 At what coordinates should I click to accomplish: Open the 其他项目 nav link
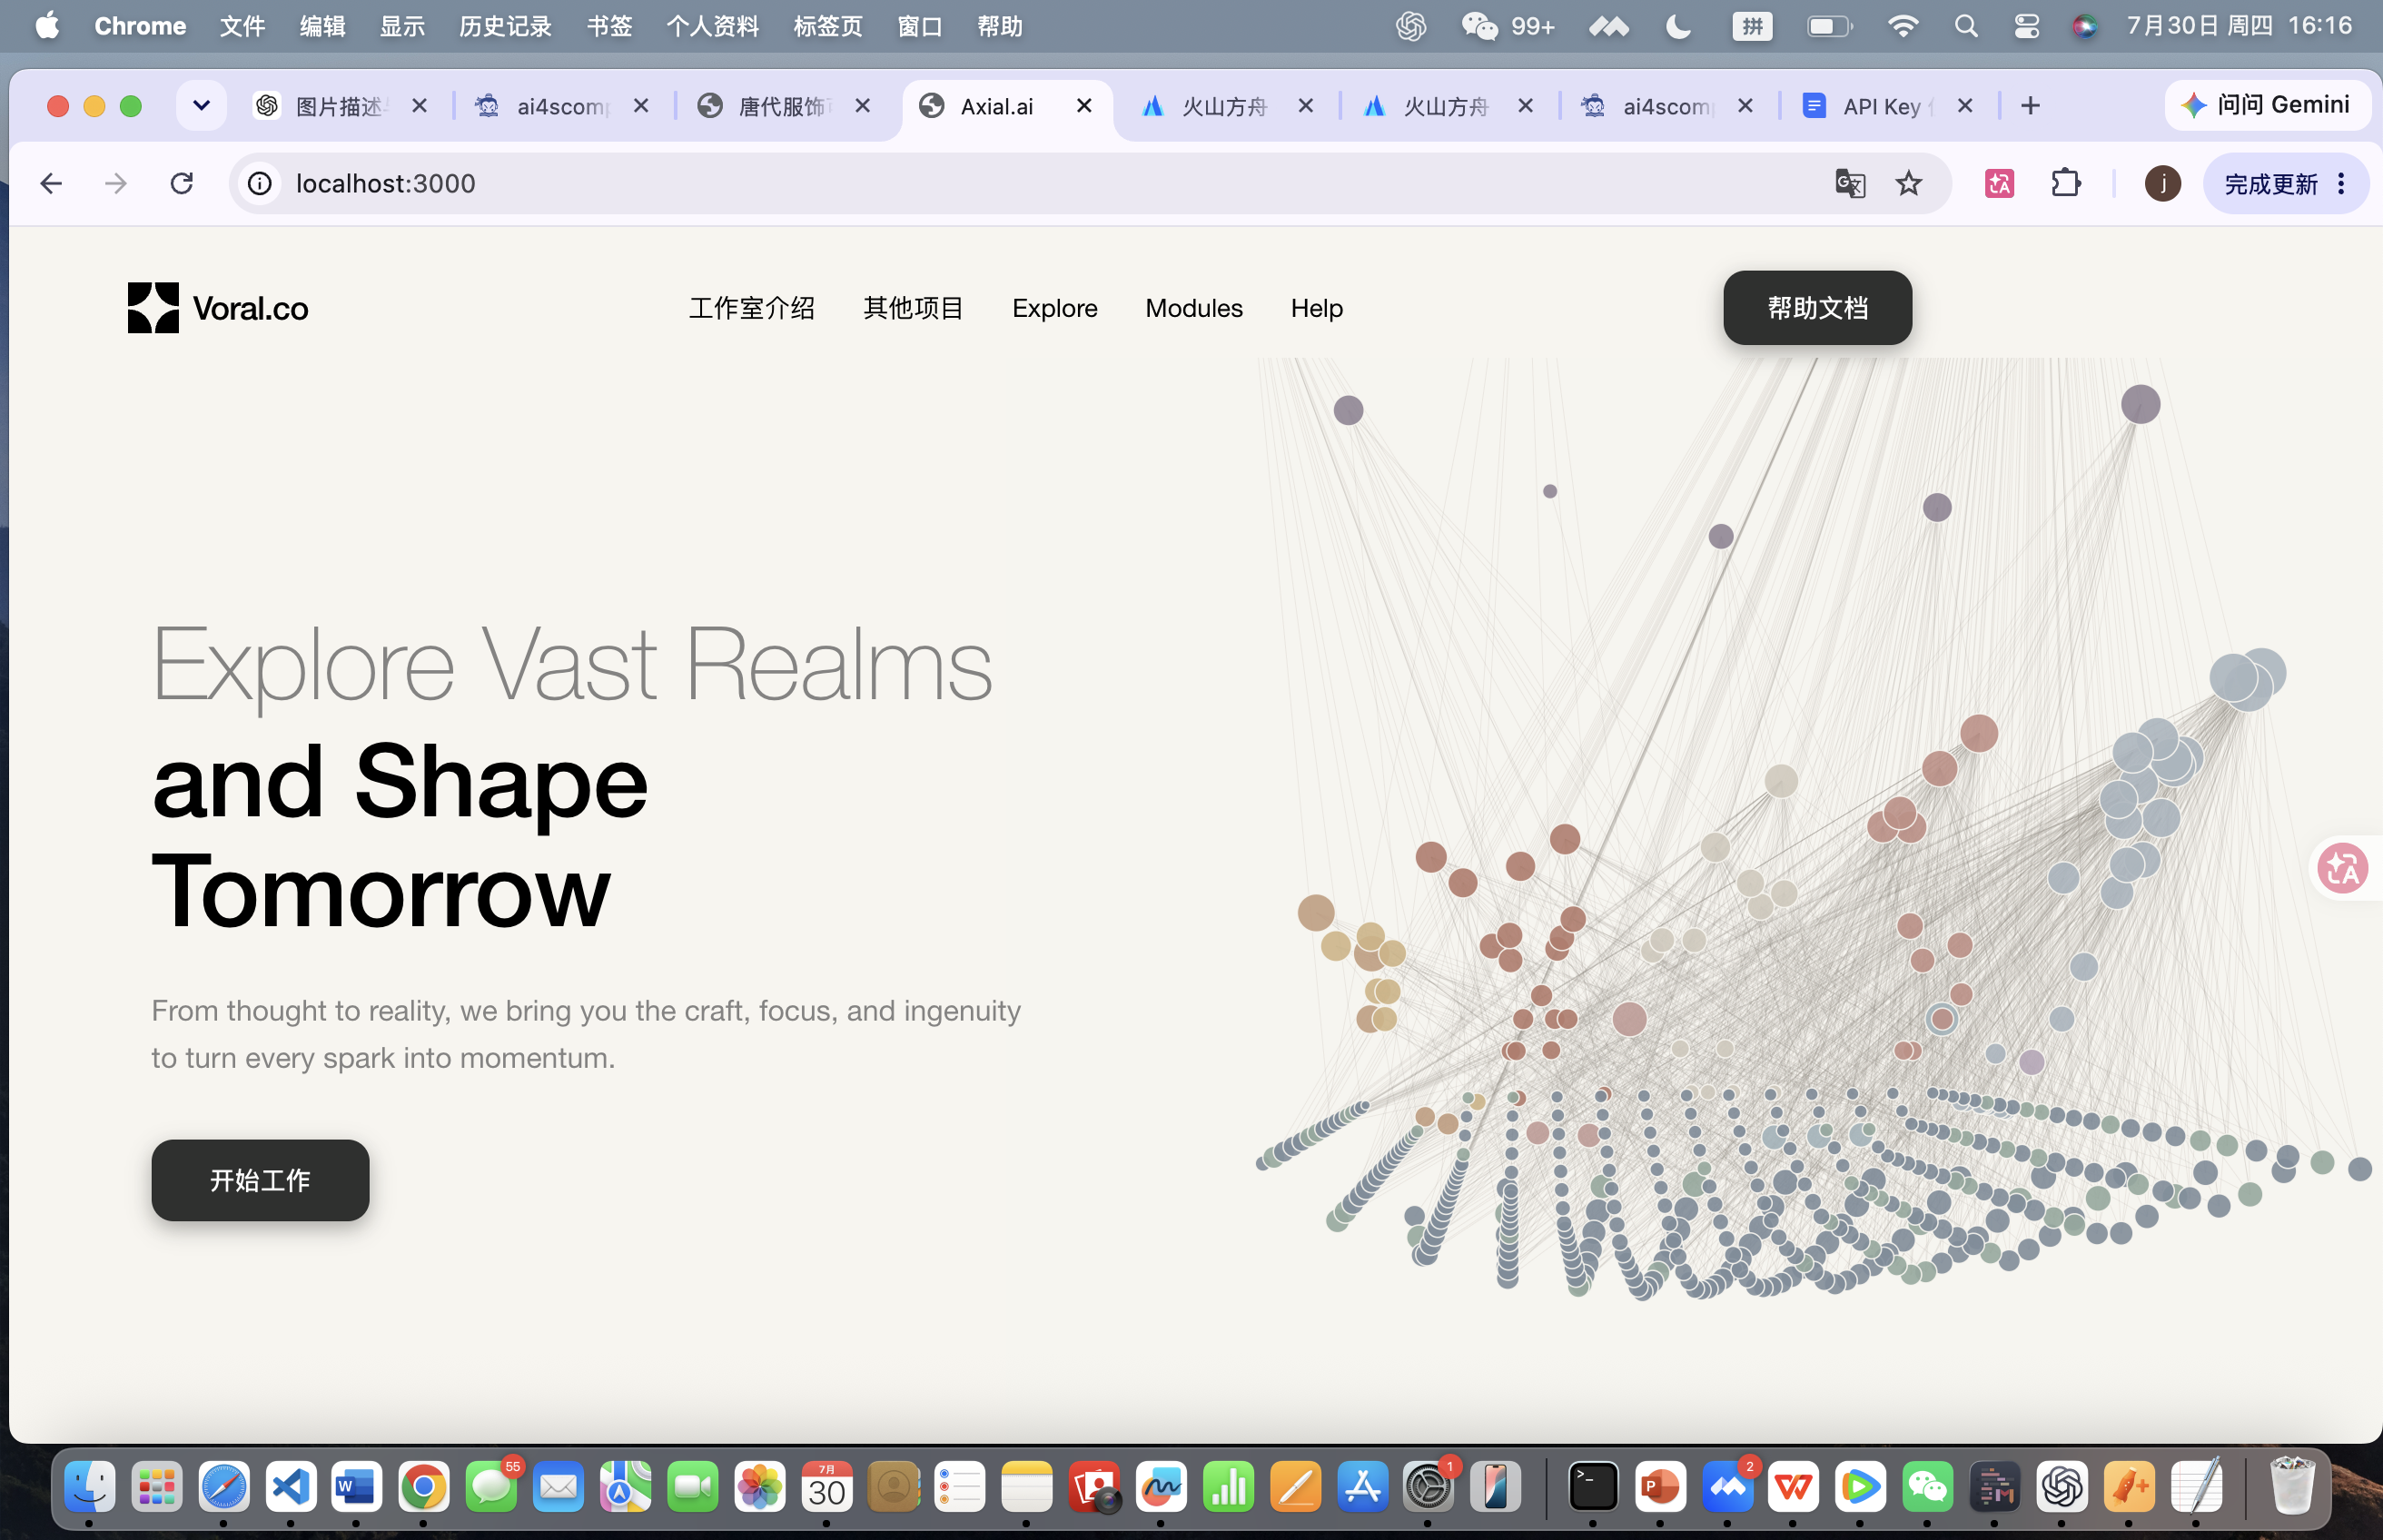tap(913, 308)
